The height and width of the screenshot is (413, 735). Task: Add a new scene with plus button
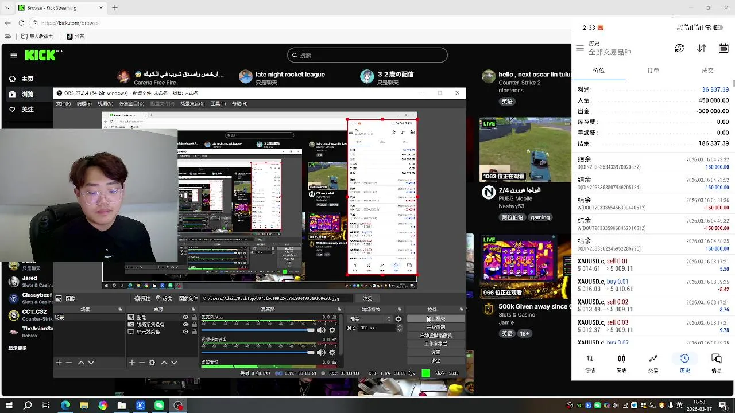click(x=59, y=363)
